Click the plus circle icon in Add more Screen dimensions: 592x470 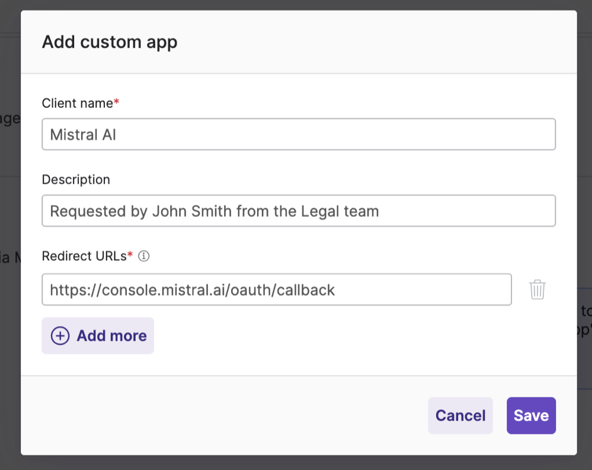[60, 336]
